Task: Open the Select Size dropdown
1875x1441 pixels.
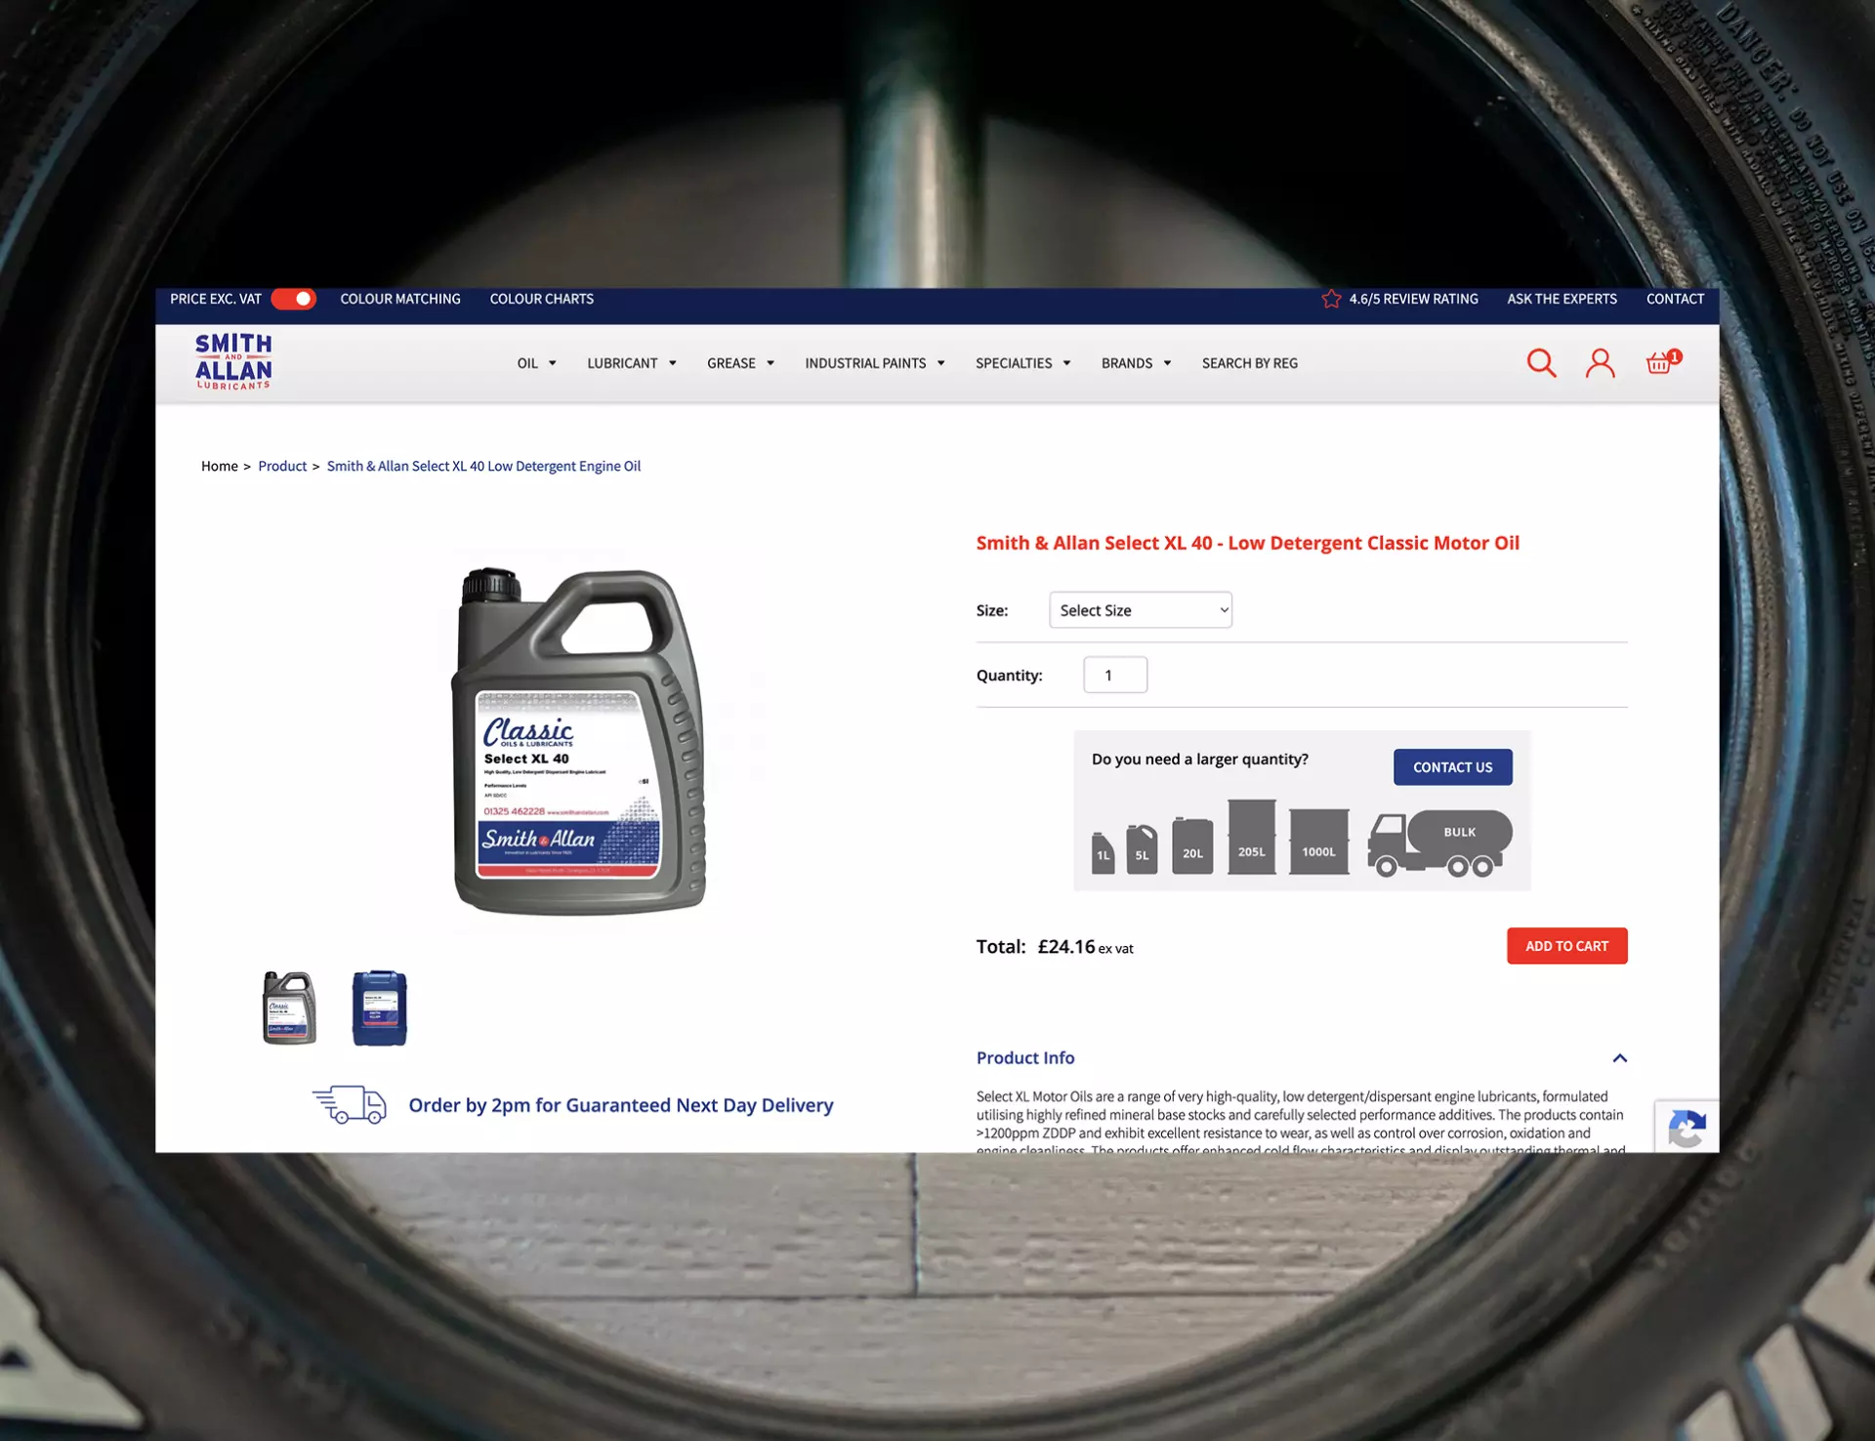Action: point(1140,610)
